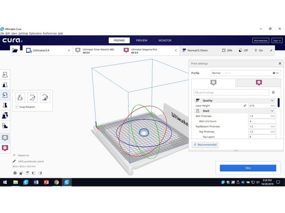Click the Lay Flat icon
285x213 pixels.
point(33,97)
